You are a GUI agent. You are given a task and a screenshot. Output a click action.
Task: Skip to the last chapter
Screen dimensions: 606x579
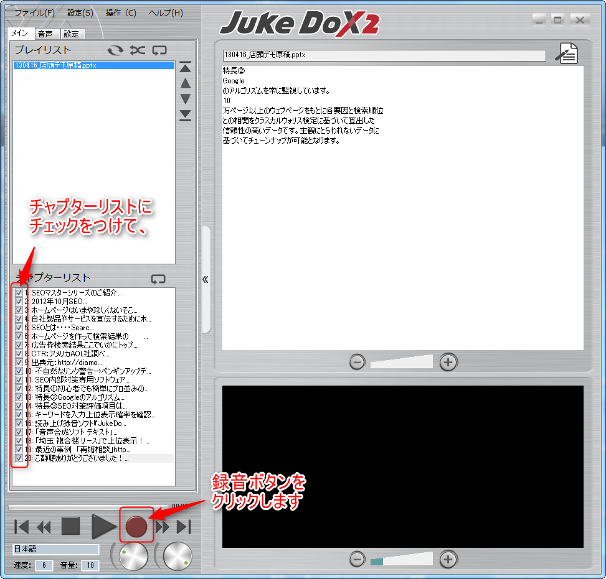(184, 527)
